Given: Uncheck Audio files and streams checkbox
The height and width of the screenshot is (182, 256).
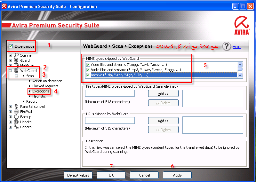Looking at the screenshot, I should point(88,70).
